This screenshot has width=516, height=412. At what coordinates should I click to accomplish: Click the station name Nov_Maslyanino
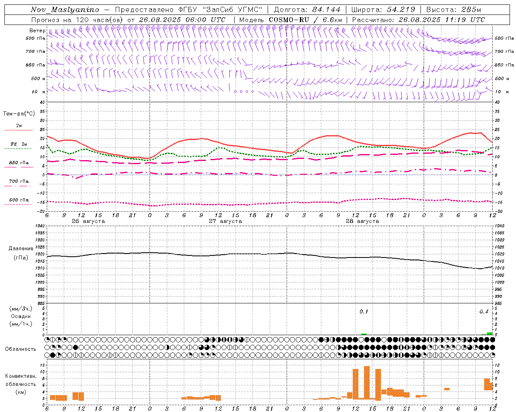click(65, 10)
